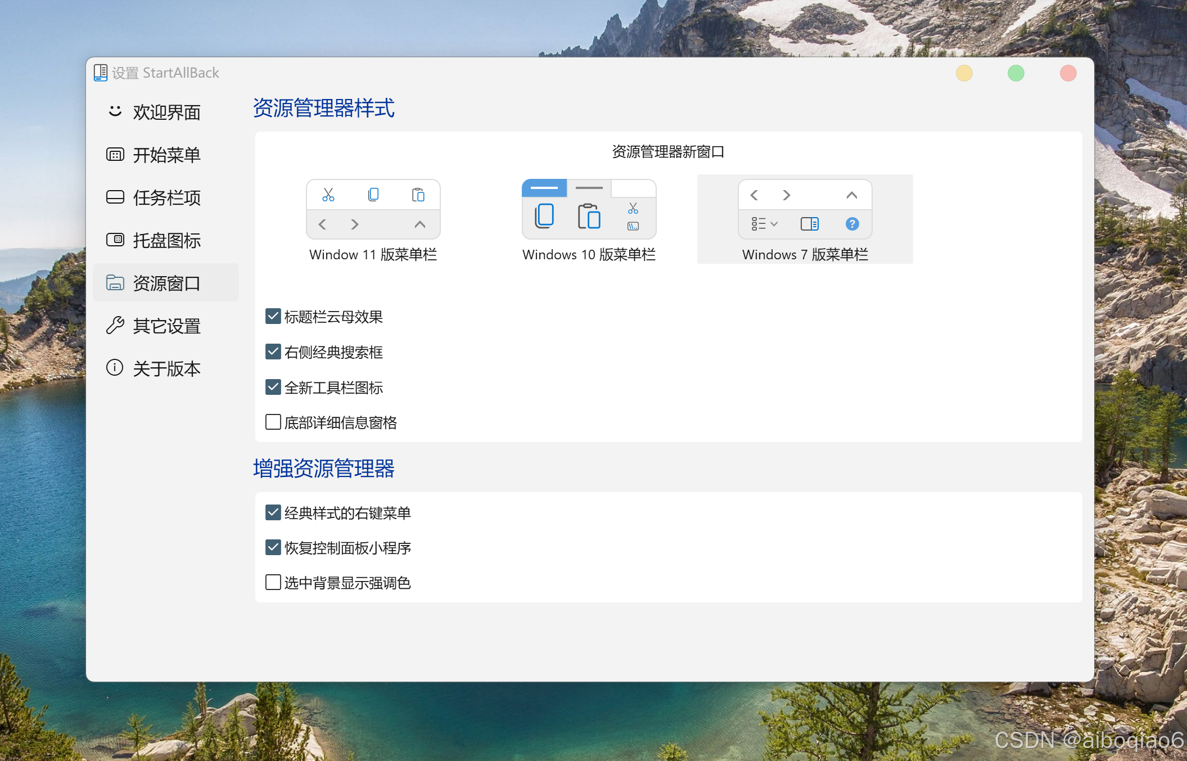Viewport: 1187px width, 761px height.
Task: Choose the Windows 7 版菜单栏 style thumbnail
Action: click(805, 209)
